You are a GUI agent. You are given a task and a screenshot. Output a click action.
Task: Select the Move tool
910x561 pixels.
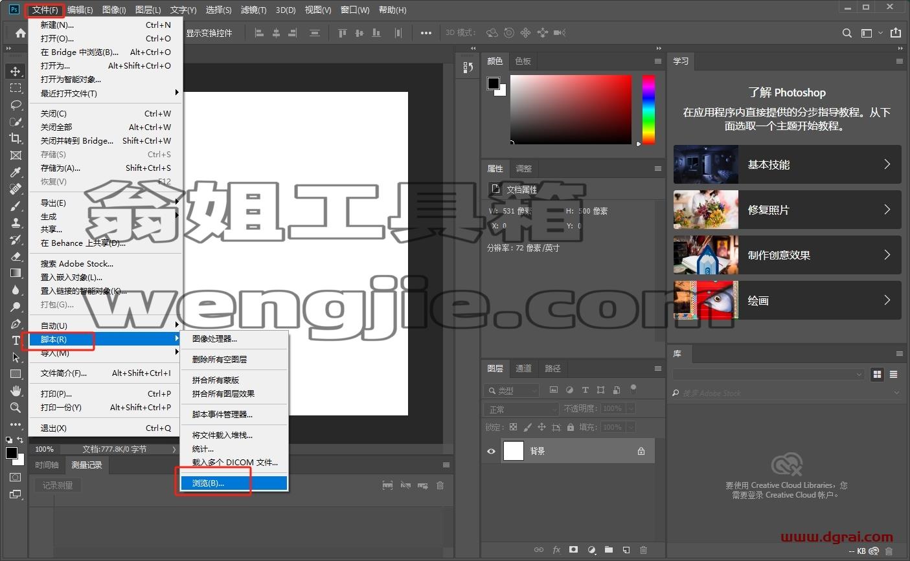[16, 71]
